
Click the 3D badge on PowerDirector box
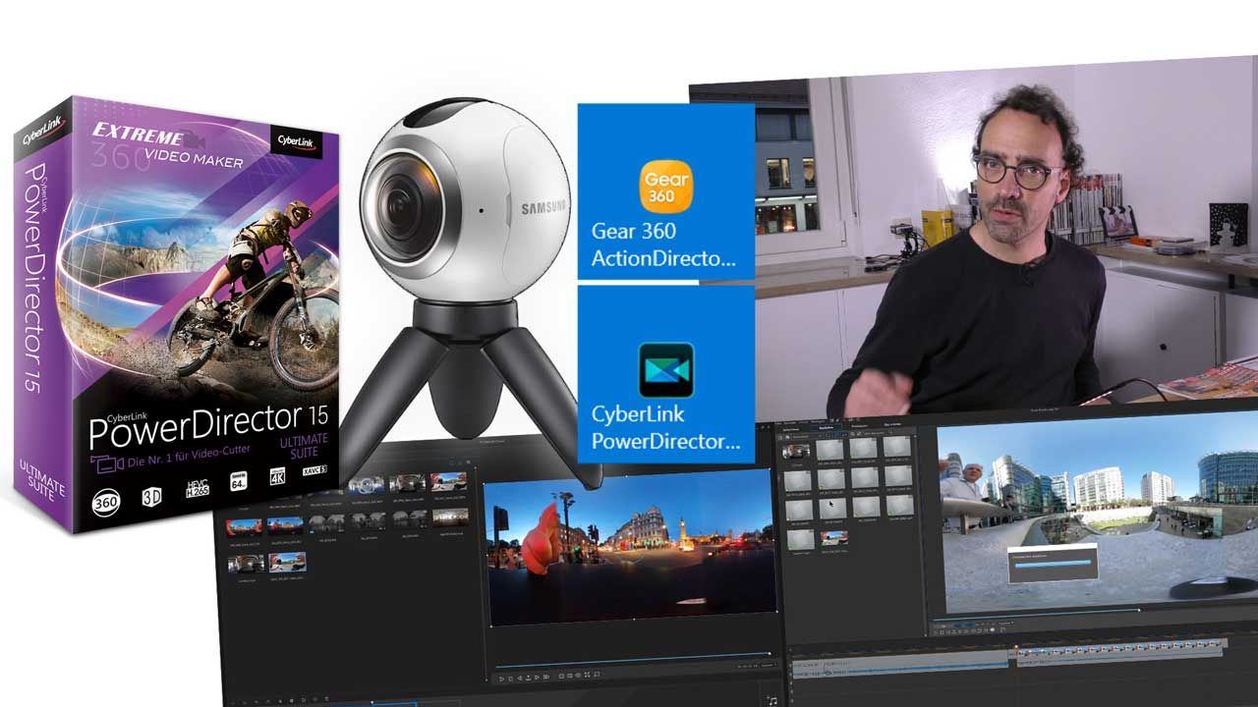152,496
